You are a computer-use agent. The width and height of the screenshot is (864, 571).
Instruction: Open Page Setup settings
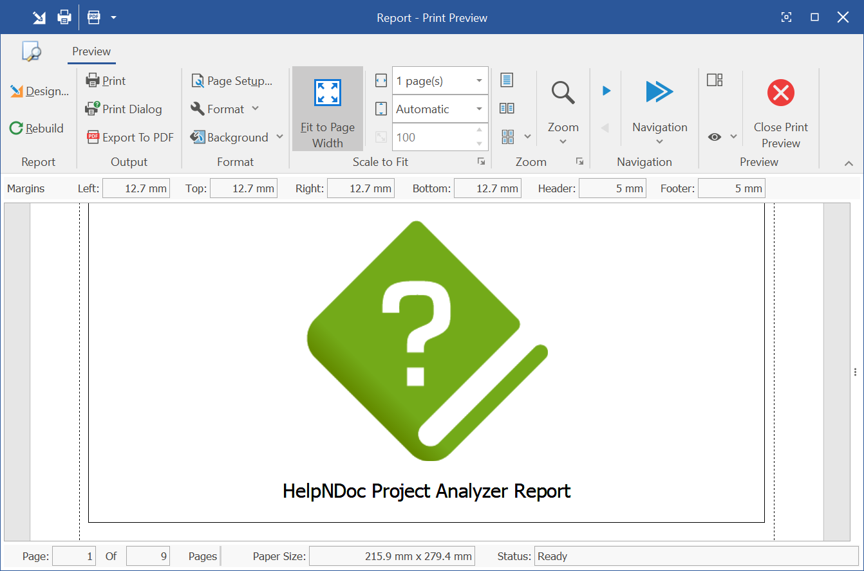coord(232,81)
